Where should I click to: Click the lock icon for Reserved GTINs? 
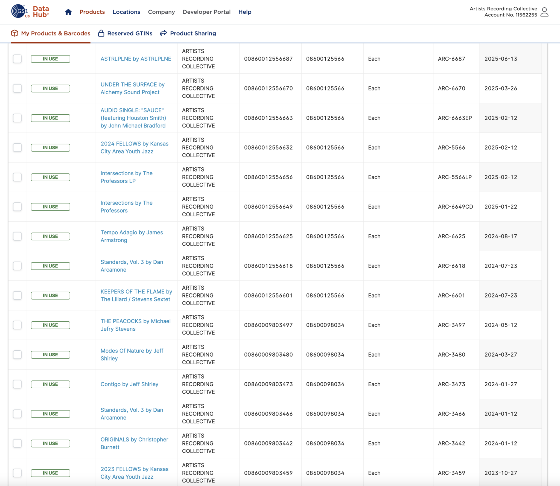101,33
